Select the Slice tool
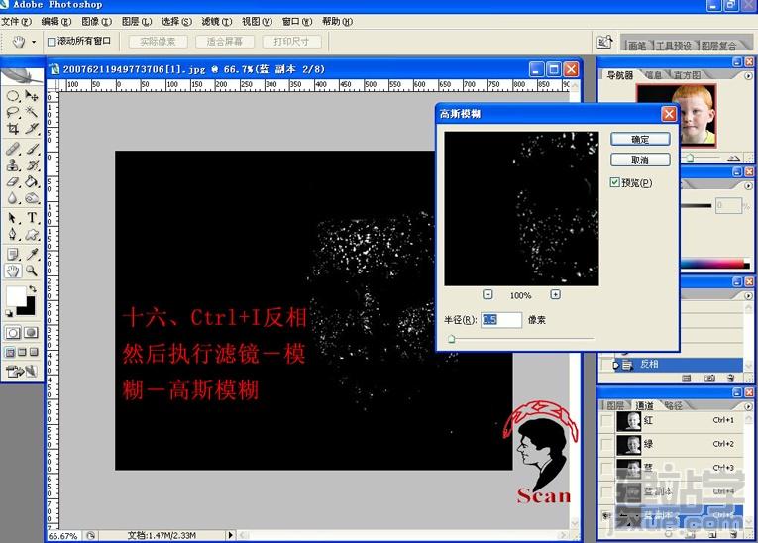758x543 pixels. pyautogui.click(x=31, y=129)
